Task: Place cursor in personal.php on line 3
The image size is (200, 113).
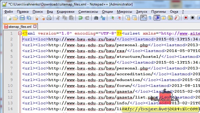Action: [132, 45]
